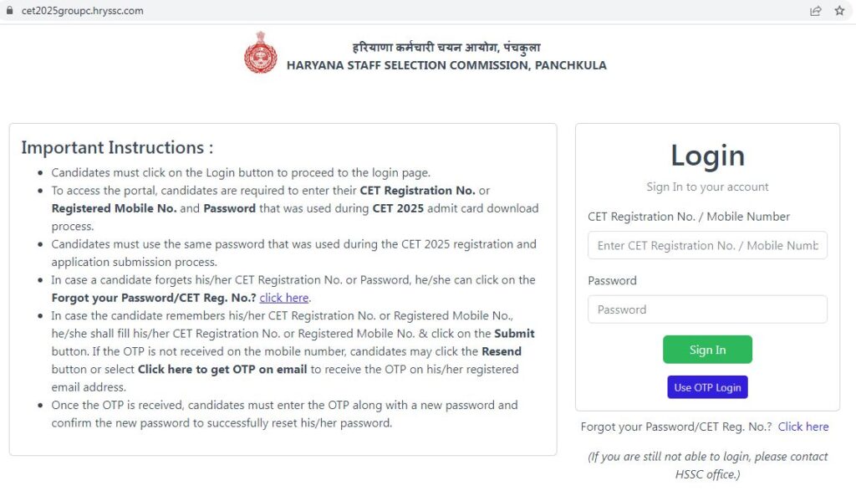Click the 'HARYANA STAFF SELECTION COMMISSION, PANCHKULA' title

point(446,65)
